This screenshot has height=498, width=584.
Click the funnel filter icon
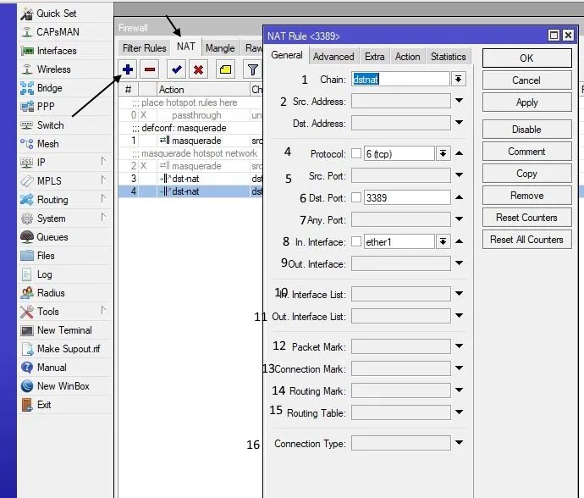(x=252, y=69)
